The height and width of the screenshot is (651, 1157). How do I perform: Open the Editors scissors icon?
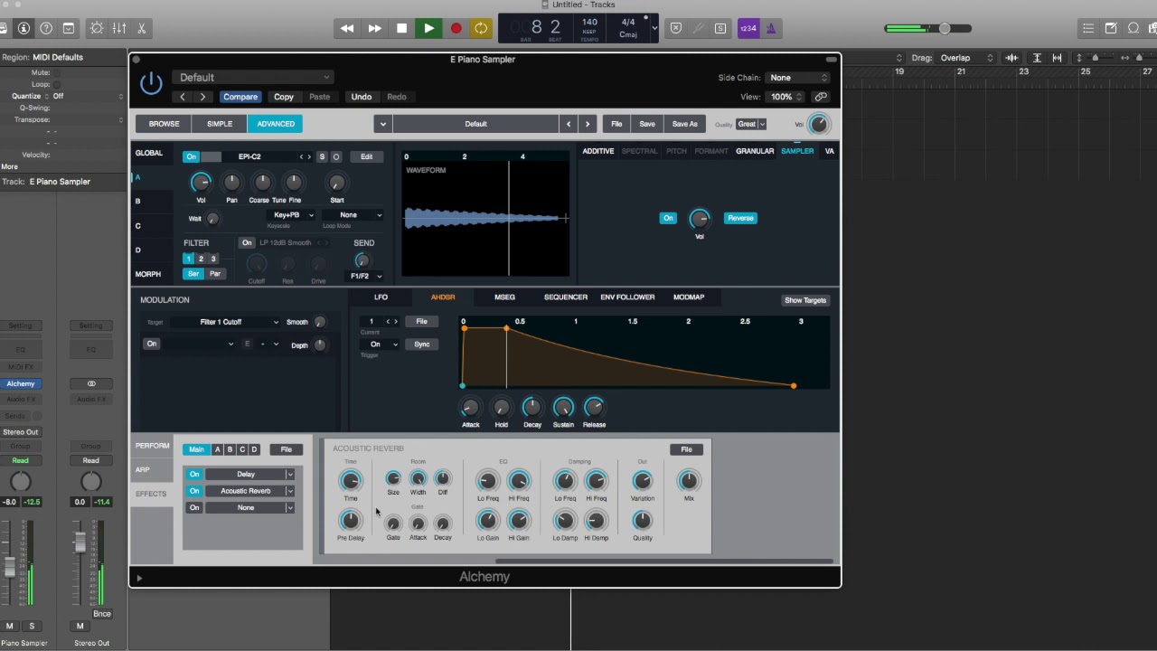(141, 28)
